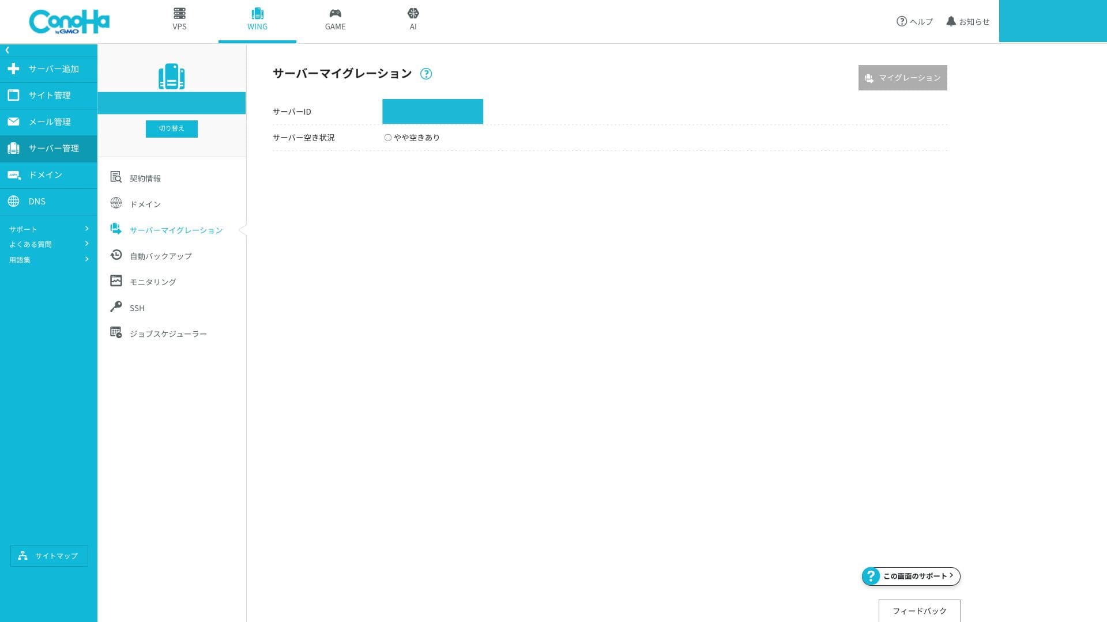Click the お知らせ bell notification icon
The image size is (1107, 622).
951,21
